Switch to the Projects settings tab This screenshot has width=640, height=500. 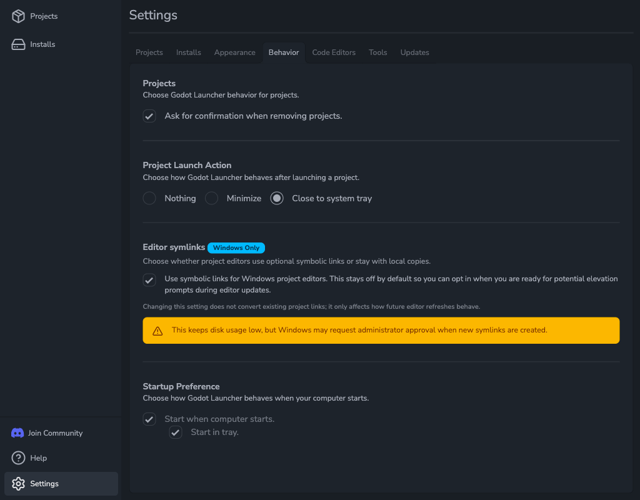(x=149, y=52)
